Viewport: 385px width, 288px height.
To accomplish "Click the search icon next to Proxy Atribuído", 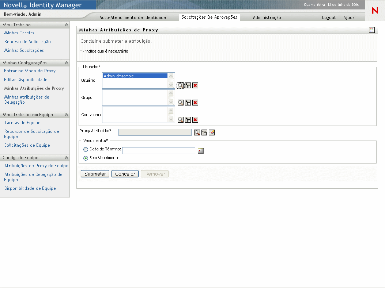I will [x=197, y=133].
